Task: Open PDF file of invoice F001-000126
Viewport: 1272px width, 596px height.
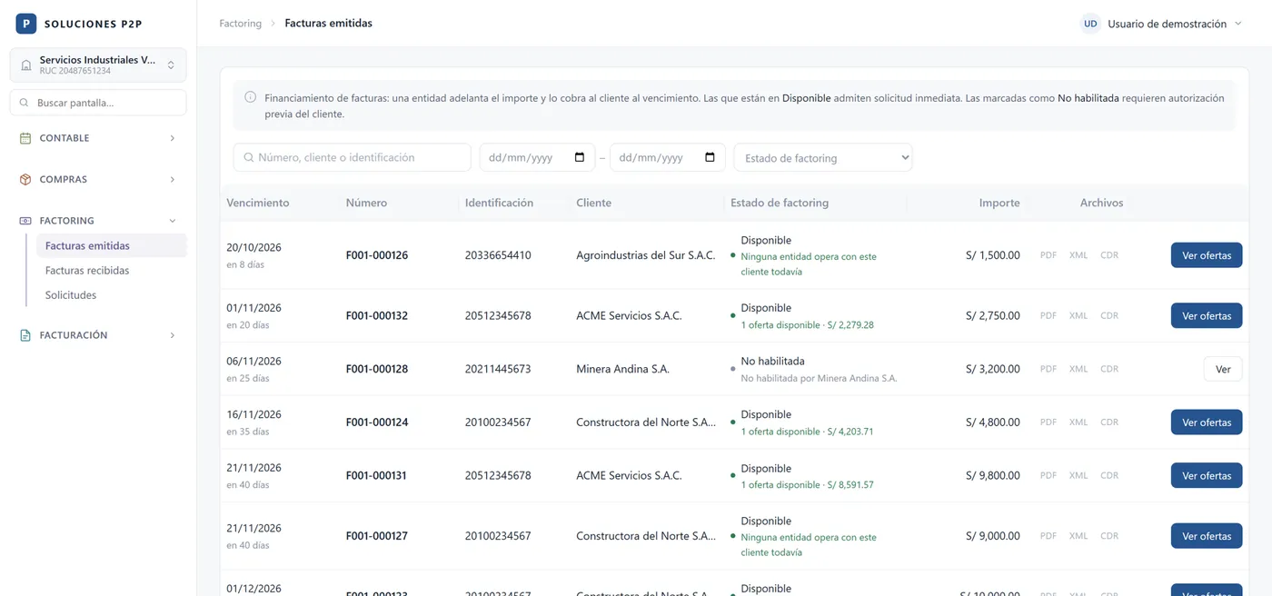Action: coord(1048,255)
